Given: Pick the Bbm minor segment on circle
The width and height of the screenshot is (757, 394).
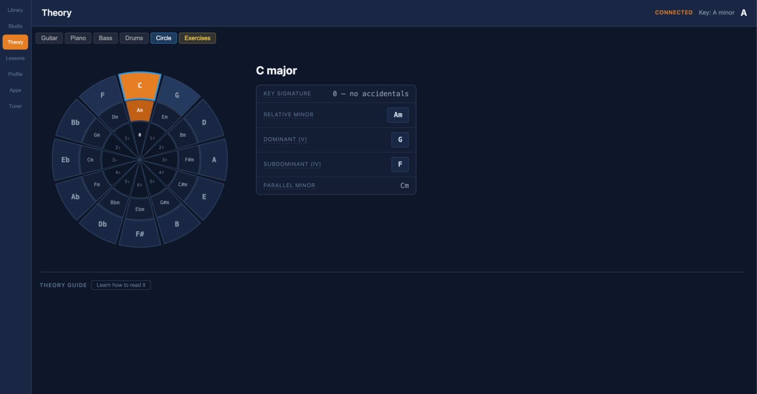Looking at the screenshot, I should [115, 203].
